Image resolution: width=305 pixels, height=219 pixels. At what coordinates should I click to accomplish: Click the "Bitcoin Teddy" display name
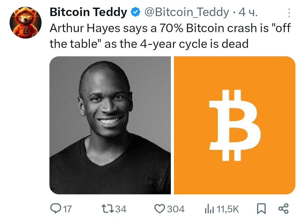click(x=88, y=12)
